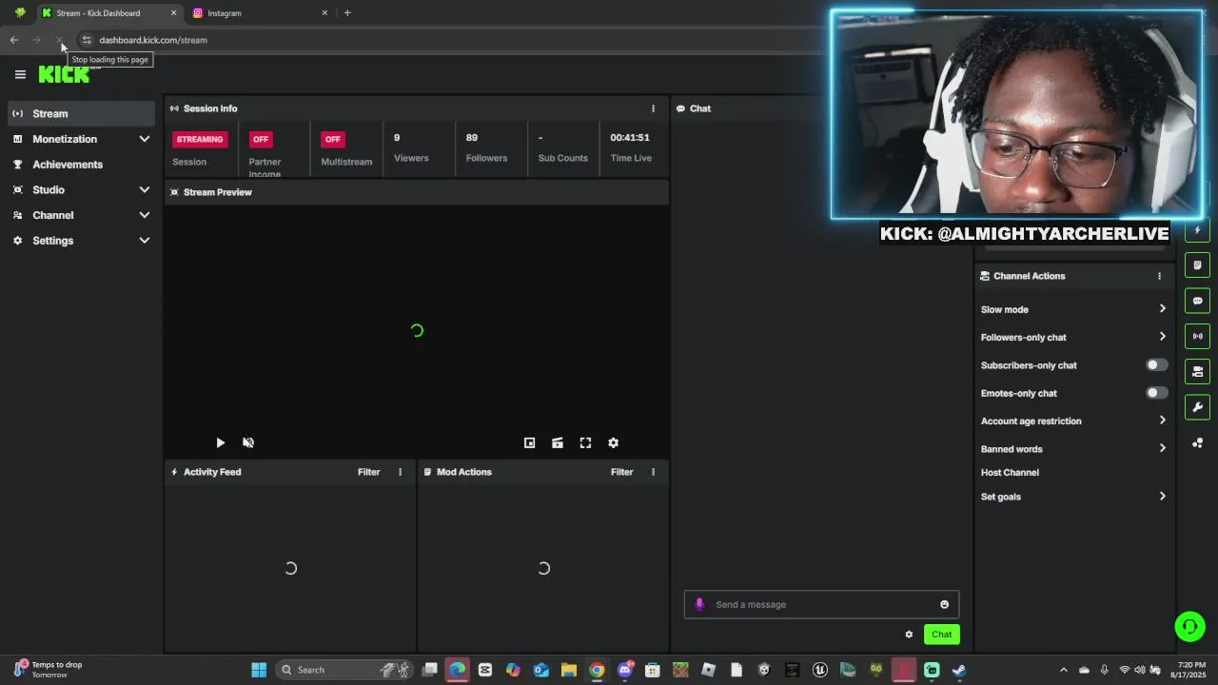Open Slow mode options chevron

tap(1162, 309)
